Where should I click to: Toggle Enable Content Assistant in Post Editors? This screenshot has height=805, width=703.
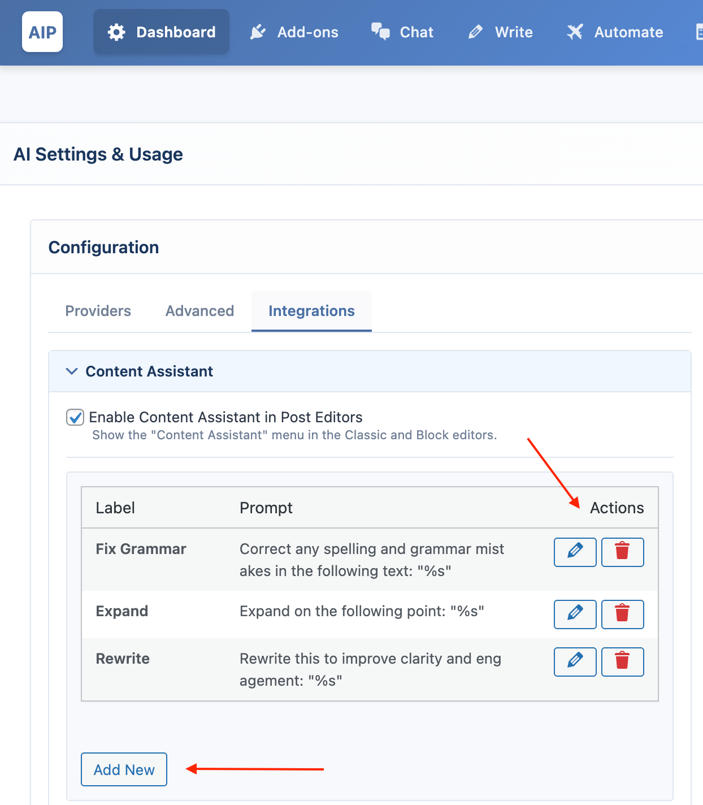click(x=75, y=417)
